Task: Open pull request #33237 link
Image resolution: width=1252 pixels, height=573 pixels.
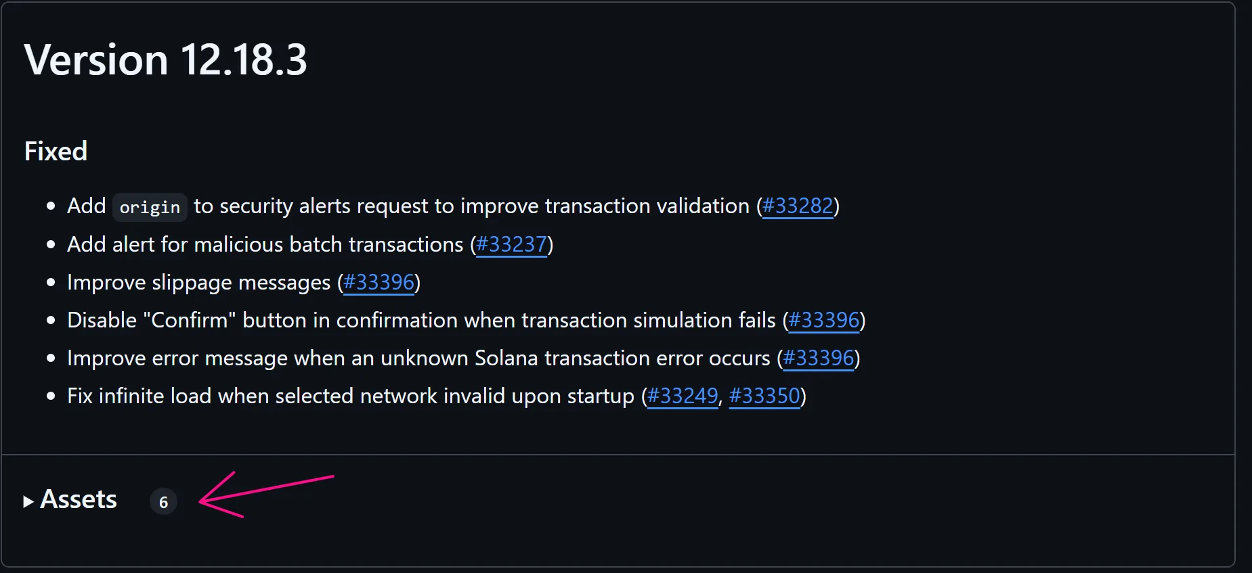Action: [511, 245]
